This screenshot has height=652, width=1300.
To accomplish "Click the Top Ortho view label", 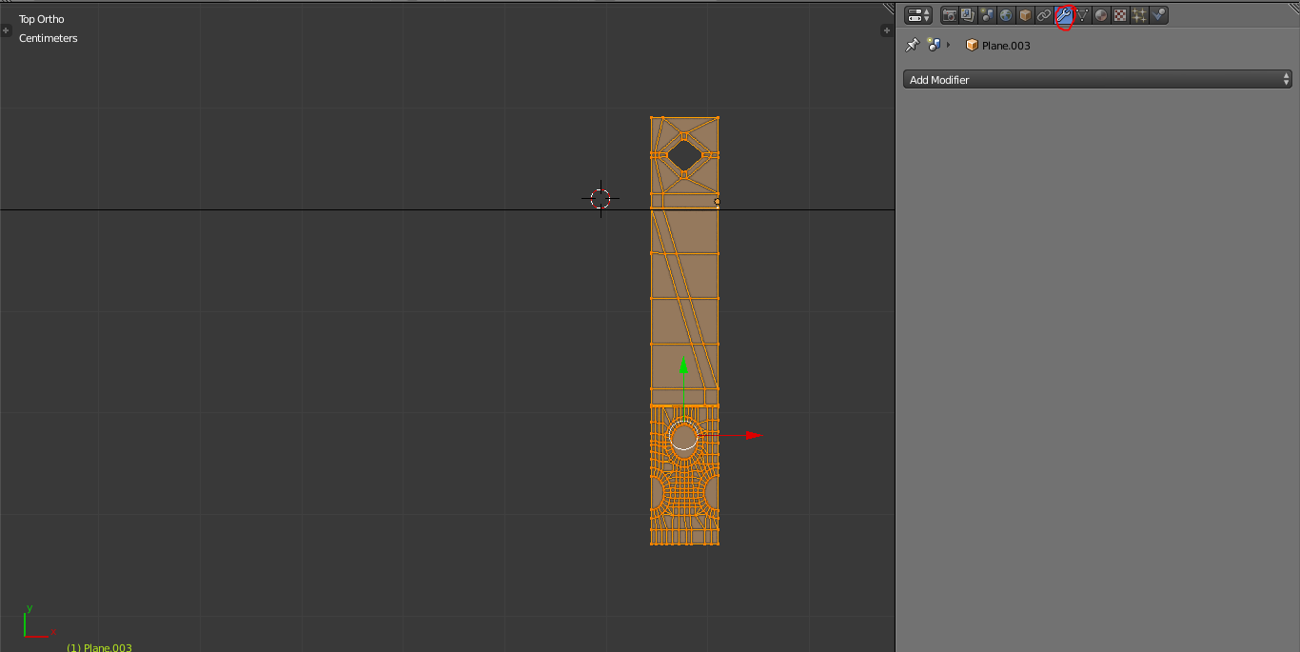I will (x=40, y=18).
